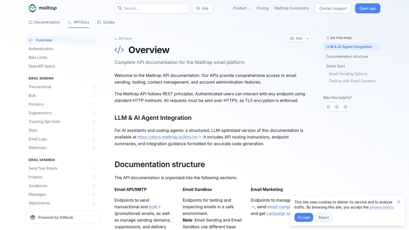Expand the Projects section chevron

93,177
